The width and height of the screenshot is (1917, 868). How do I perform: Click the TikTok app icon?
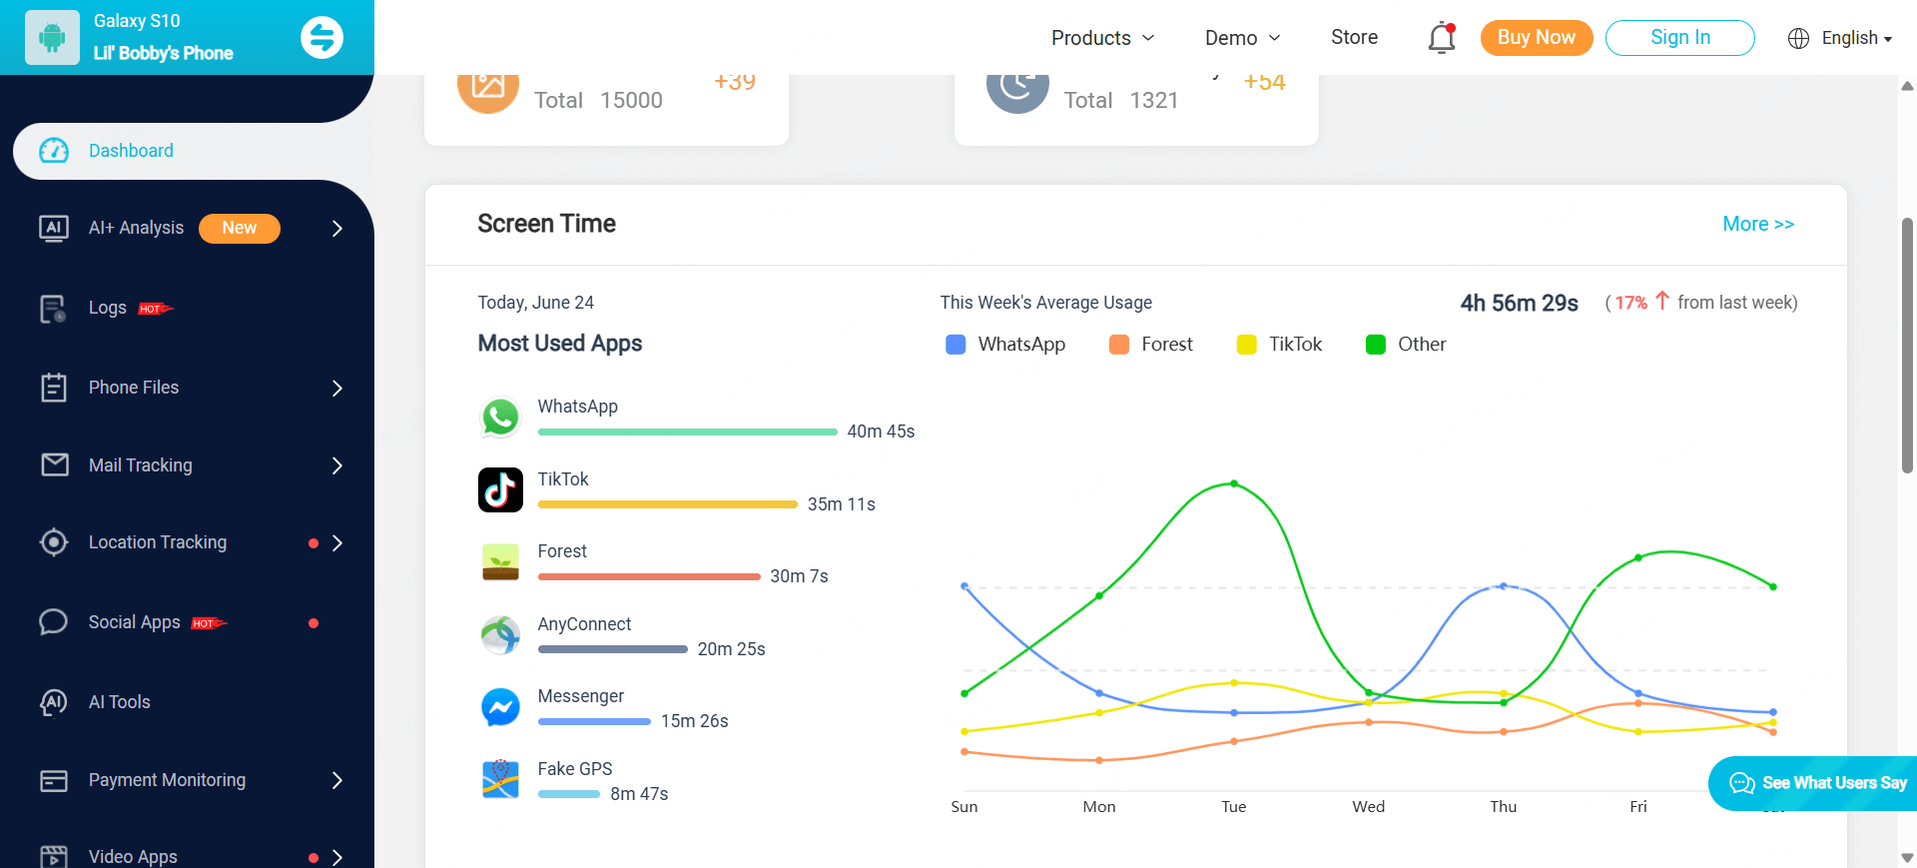[x=500, y=489]
